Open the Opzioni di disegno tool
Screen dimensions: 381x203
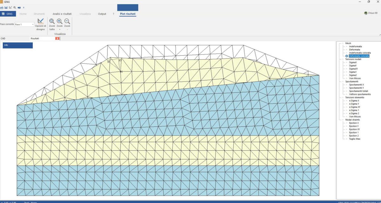click(40, 24)
